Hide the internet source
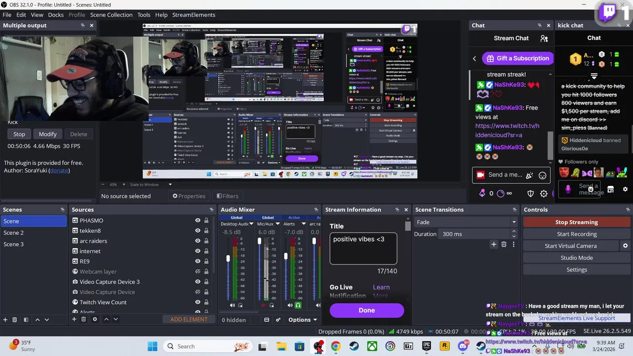Screen dimensions: 633x356 198,251
